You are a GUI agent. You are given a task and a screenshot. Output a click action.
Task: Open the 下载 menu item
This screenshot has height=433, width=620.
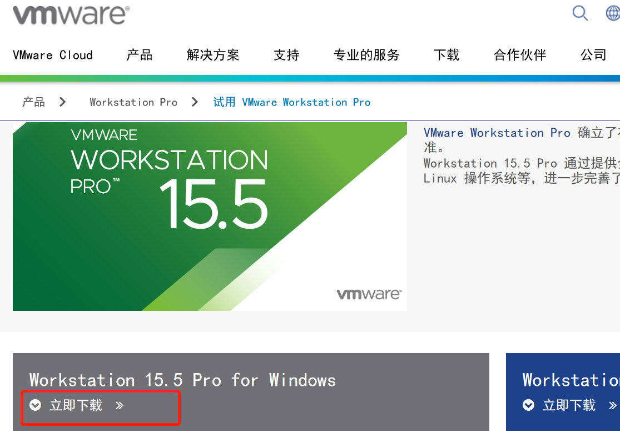coord(446,55)
